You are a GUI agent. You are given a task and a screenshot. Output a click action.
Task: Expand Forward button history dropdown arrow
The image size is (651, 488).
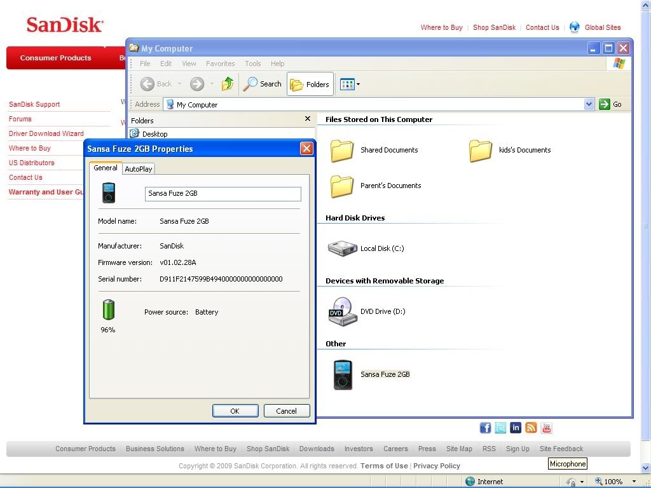coord(212,84)
